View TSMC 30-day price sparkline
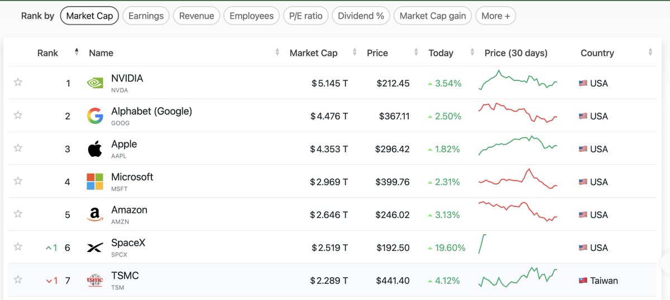 518,277
